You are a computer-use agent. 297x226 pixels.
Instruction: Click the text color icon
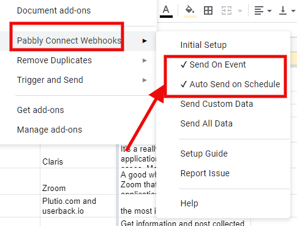[166, 11]
